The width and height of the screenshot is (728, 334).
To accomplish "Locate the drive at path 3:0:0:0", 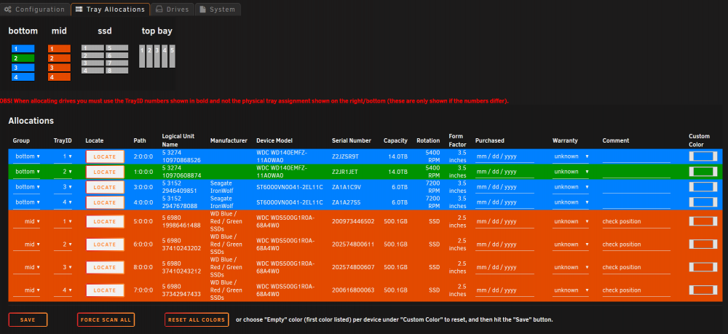I will (105, 187).
